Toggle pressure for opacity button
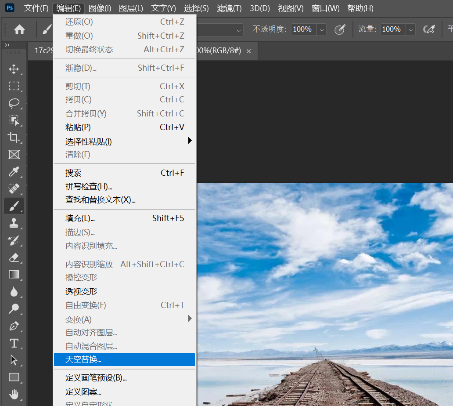Screen dimensions: 453x406 340,29
